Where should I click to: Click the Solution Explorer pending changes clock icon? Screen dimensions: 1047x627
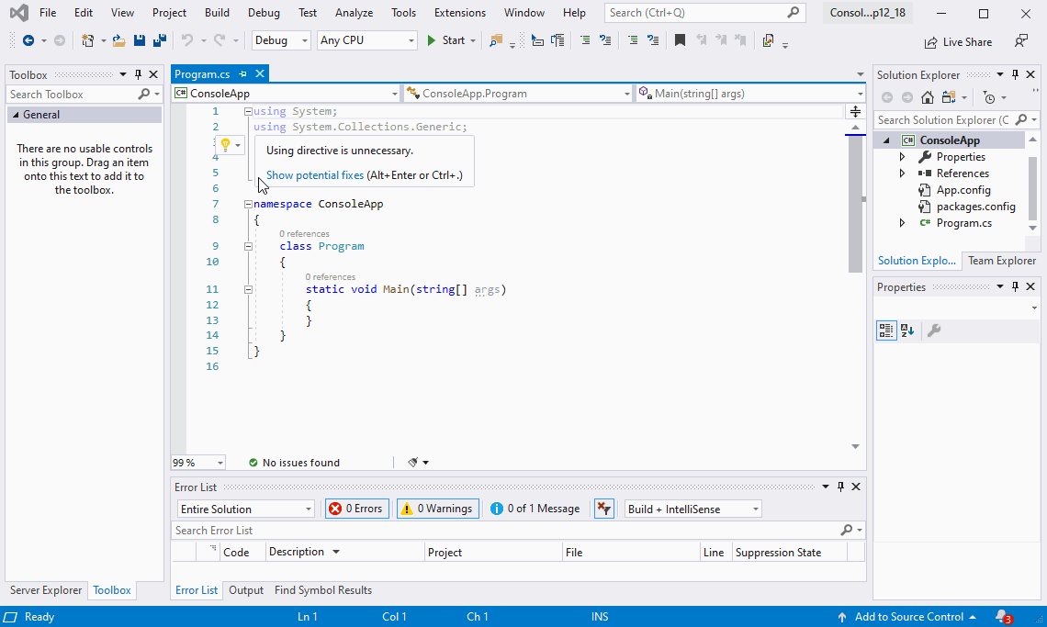[989, 97]
